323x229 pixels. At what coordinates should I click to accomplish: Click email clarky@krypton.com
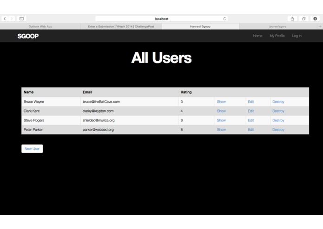point(98,111)
